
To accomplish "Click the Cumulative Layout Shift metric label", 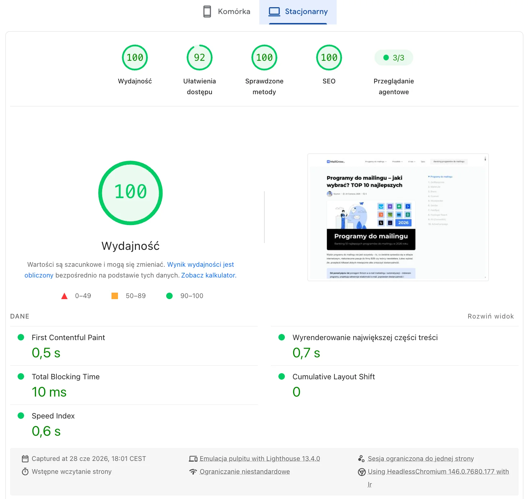I will (334, 377).
